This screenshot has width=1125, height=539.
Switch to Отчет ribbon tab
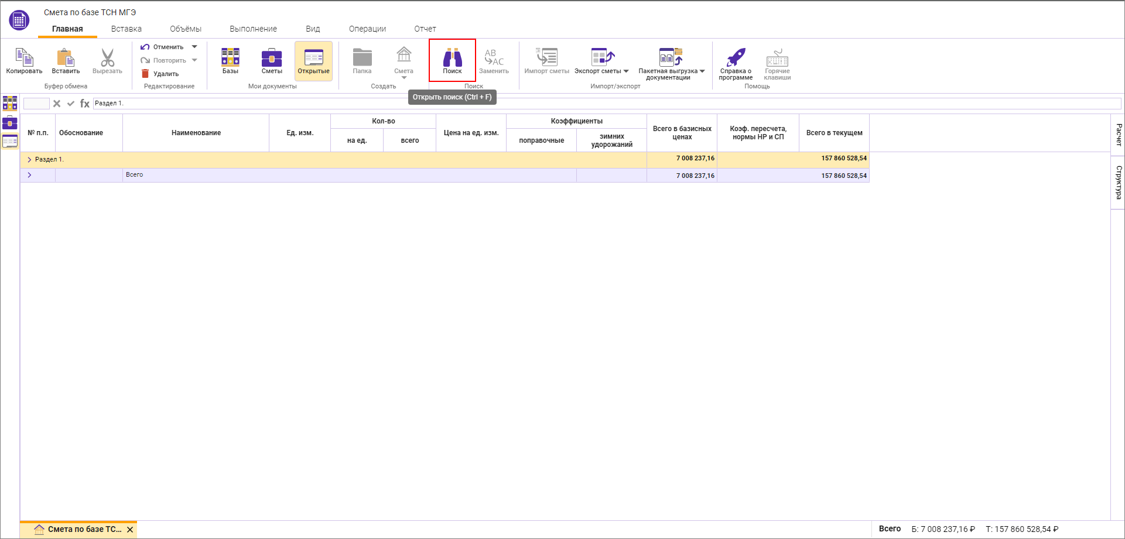pyautogui.click(x=425, y=29)
